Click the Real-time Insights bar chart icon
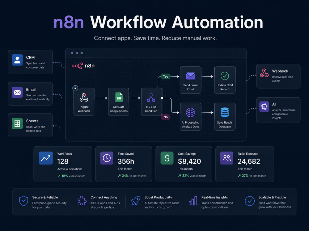Image resolution: width=309 pixels, height=231 pixels. click(x=193, y=201)
